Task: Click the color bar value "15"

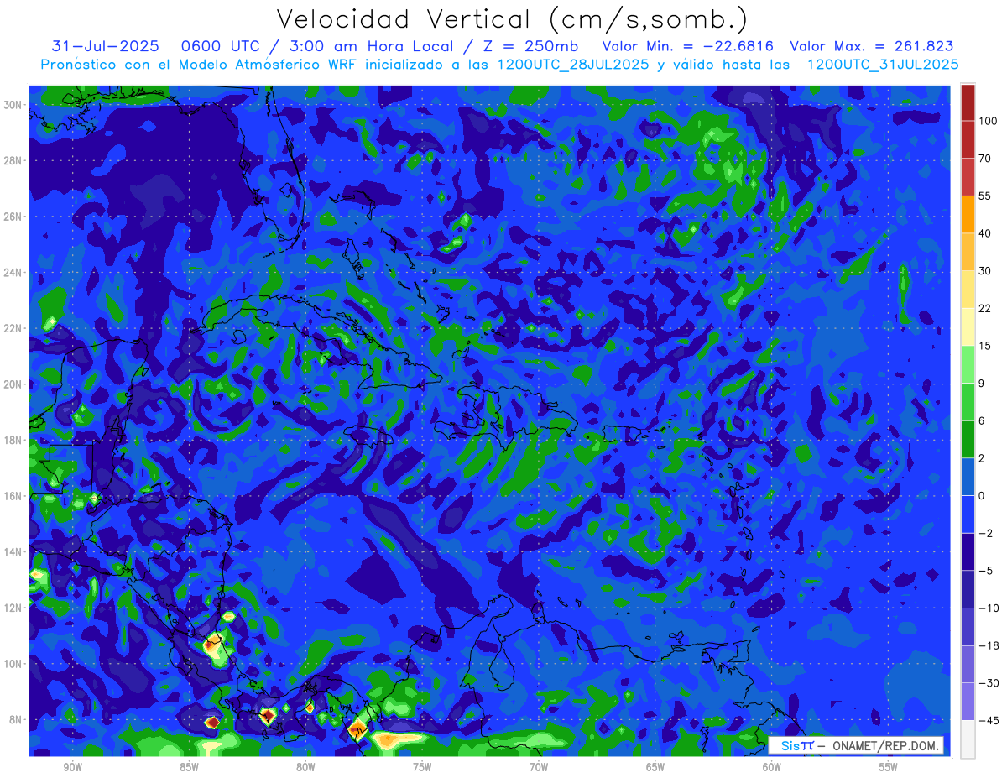Action: pyautogui.click(x=985, y=346)
